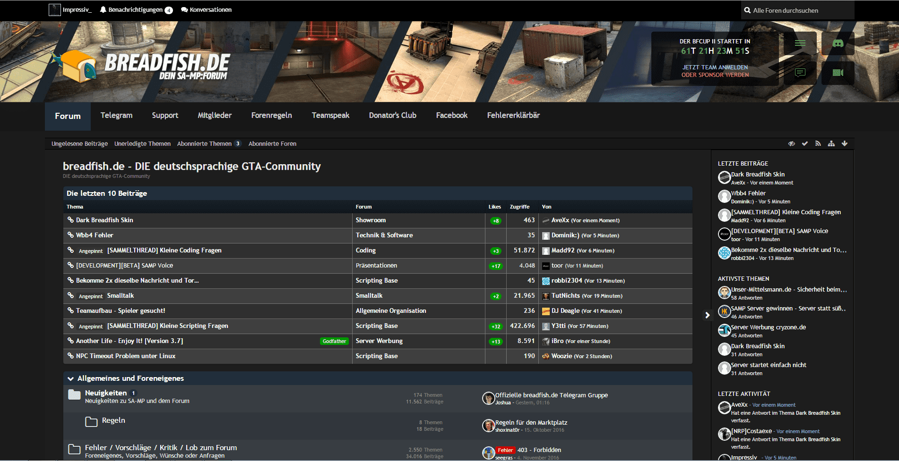Open Regeln für den Marktplatz thread
Viewport: 899px width, 461px height.
coord(531,423)
